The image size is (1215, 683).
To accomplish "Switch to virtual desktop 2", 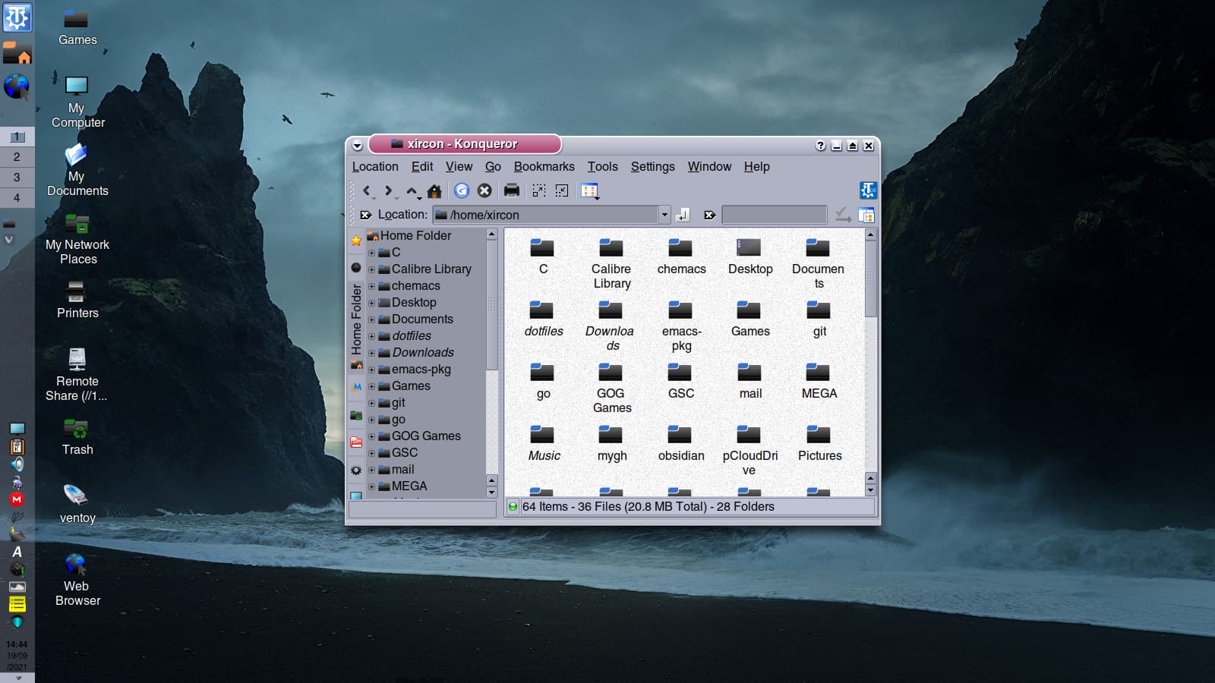I will click(x=17, y=156).
